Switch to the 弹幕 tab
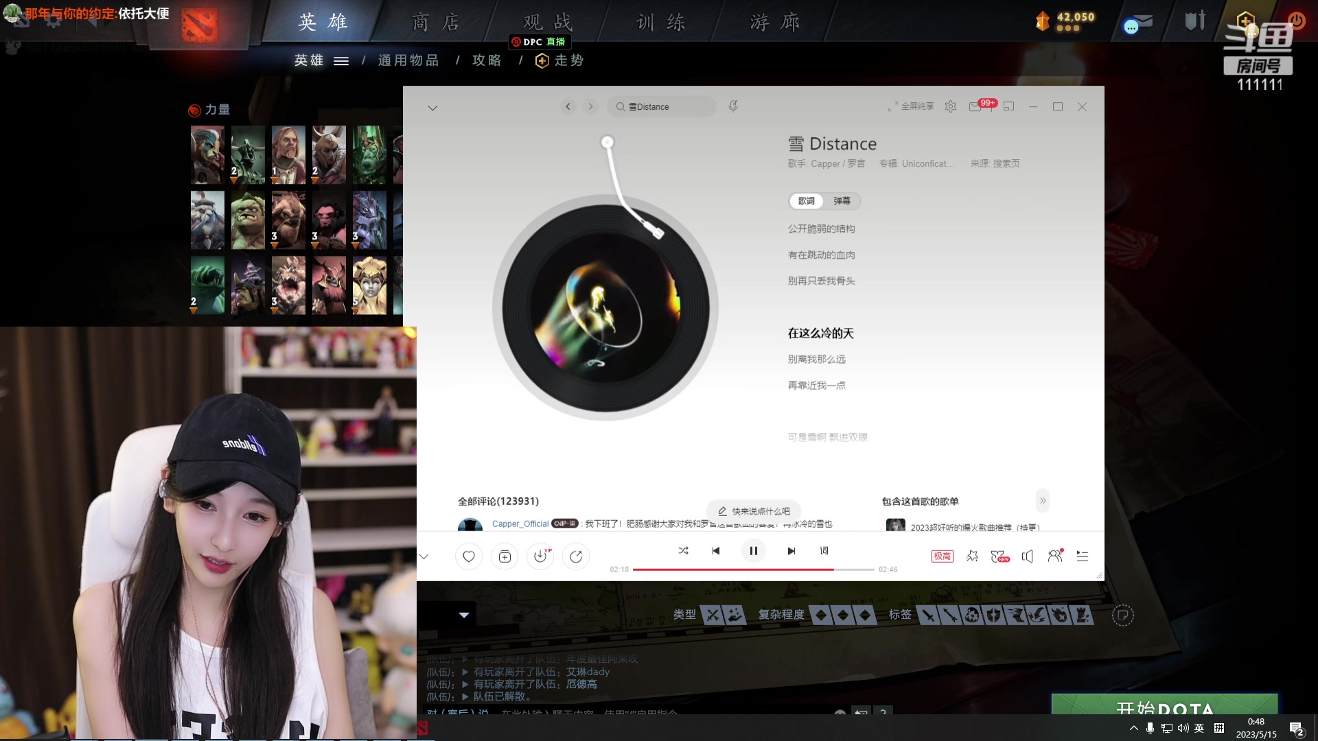This screenshot has height=741, width=1318. (x=843, y=201)
